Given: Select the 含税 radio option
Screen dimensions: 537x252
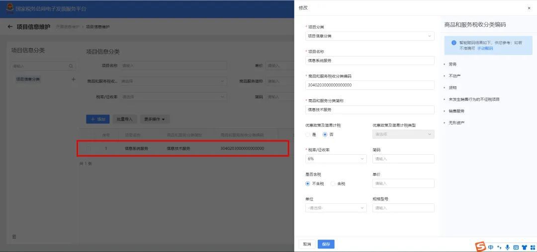Looking at the screenshot, I should [333, 184].
